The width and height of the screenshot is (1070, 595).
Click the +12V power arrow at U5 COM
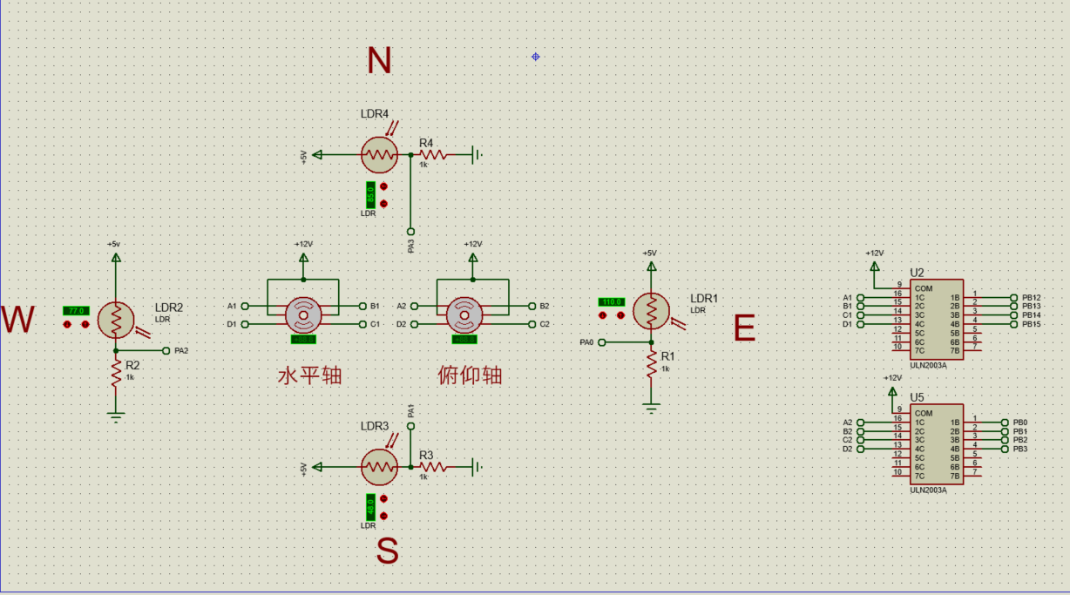pos(892,391)
